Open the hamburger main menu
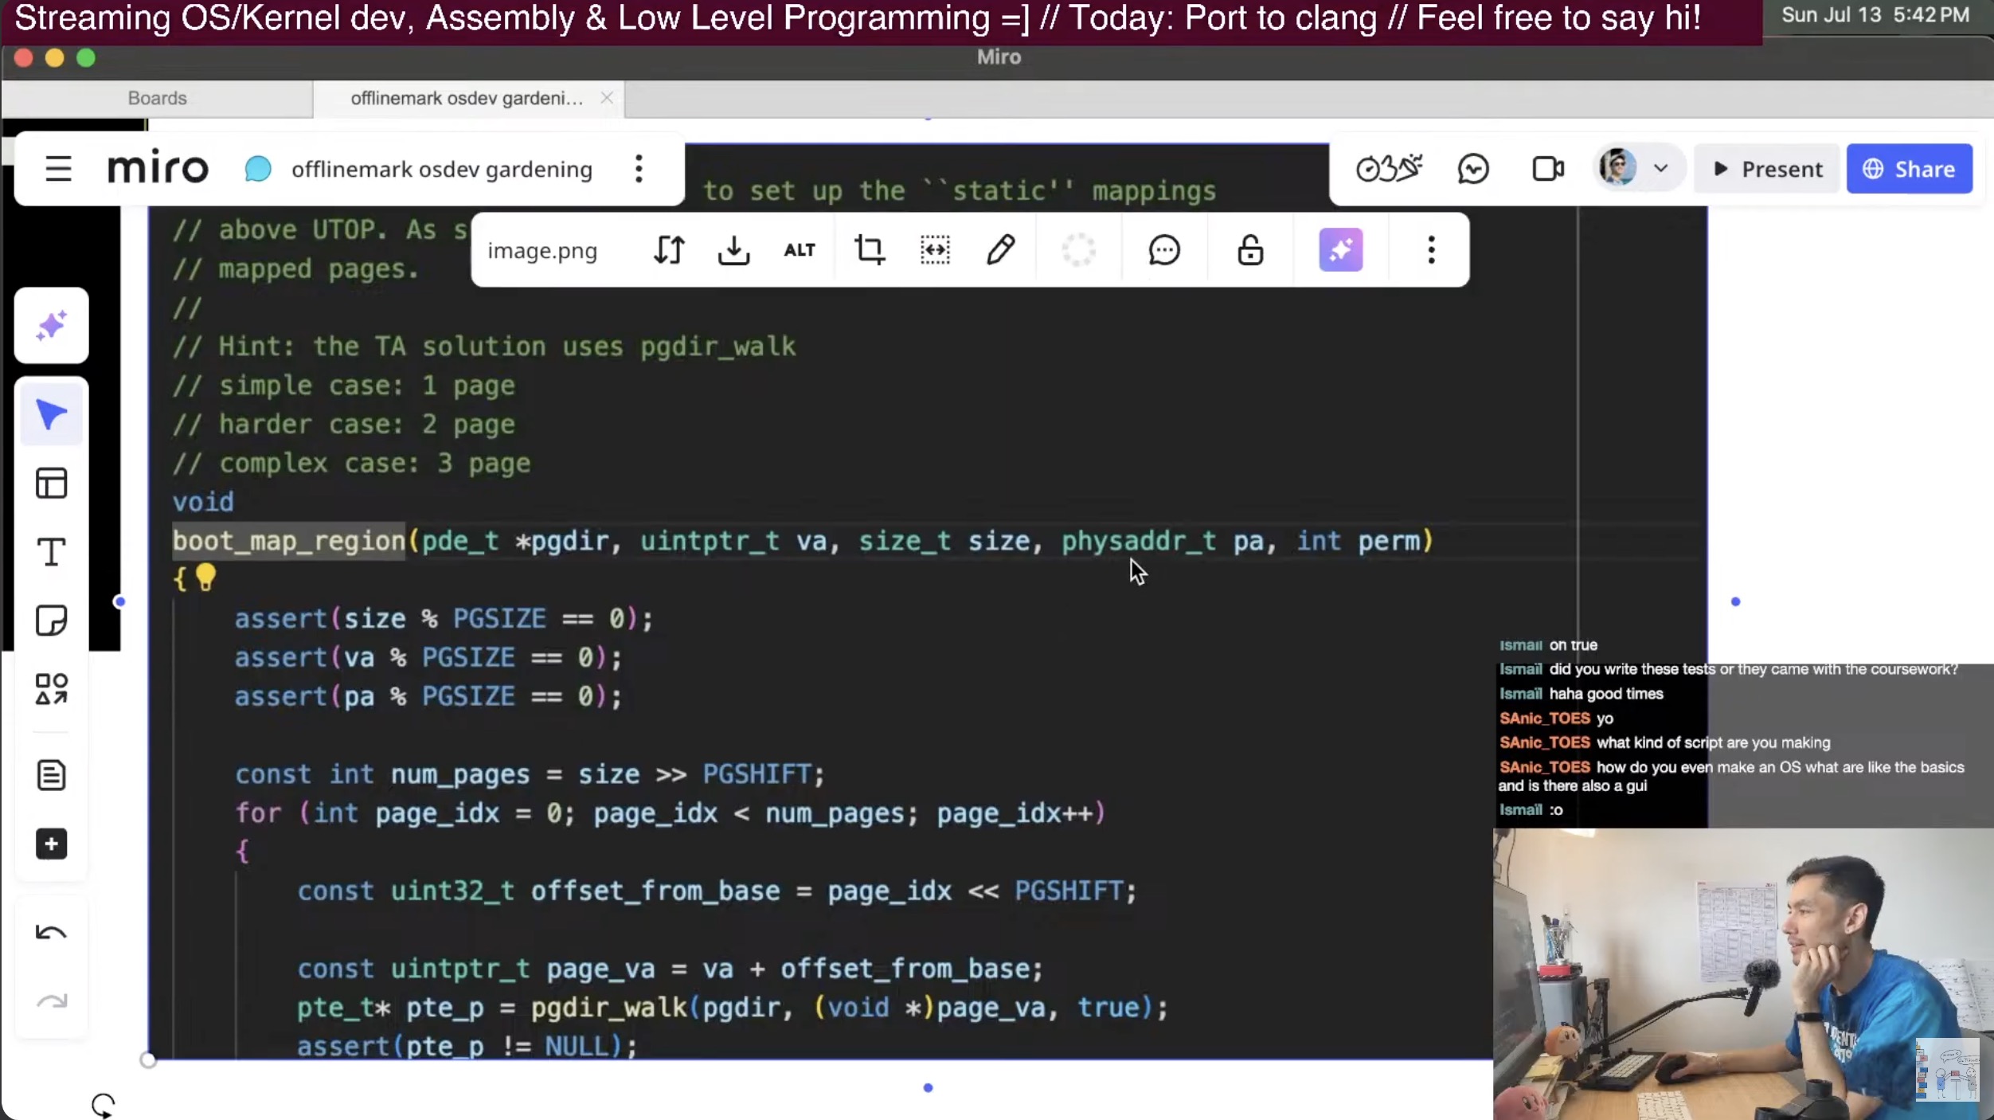This screenshot has height=1120, width=1994. 58,169
